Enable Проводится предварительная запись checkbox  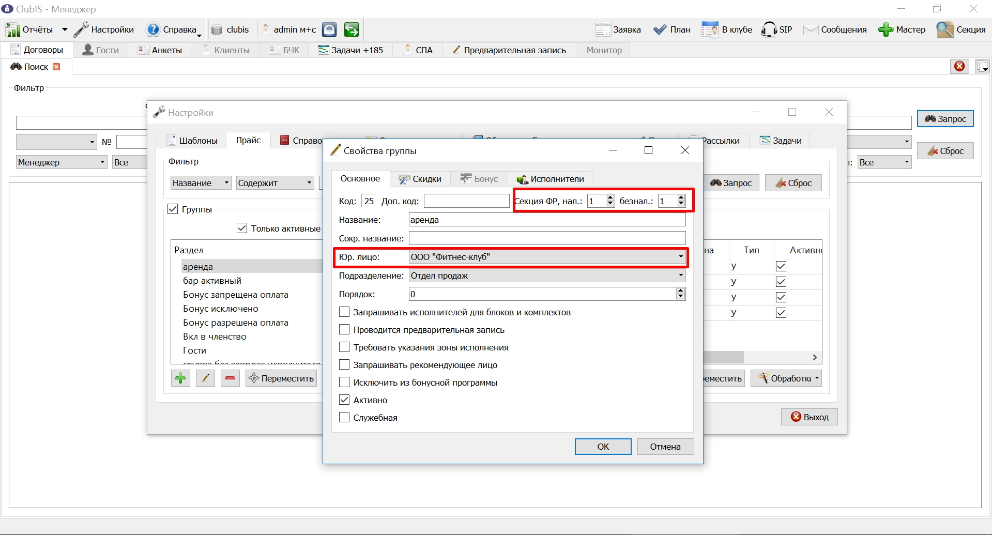coord(344,330)
